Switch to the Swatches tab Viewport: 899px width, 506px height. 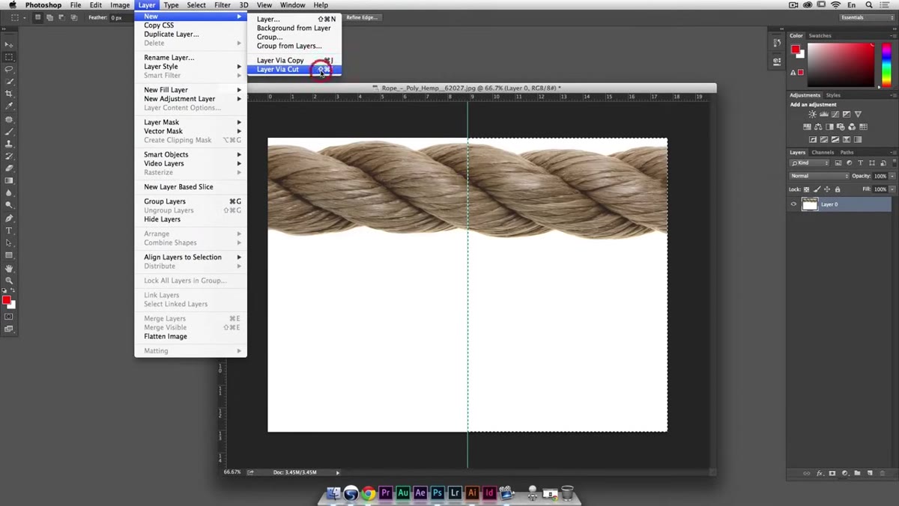(820, 36)
